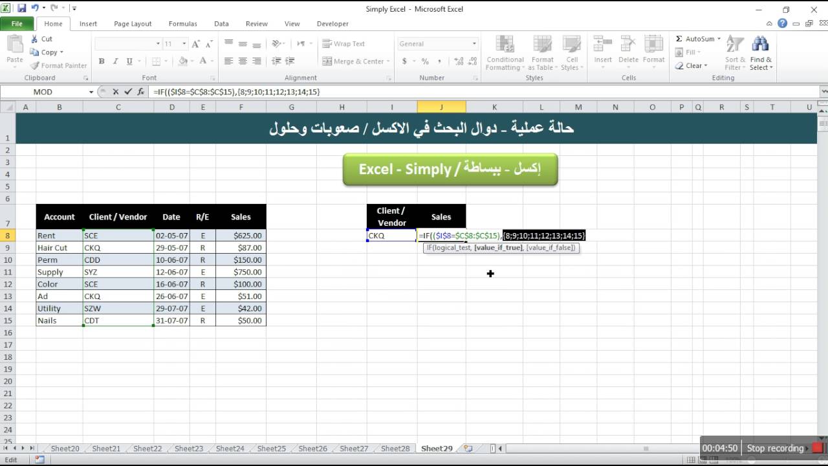Apply Accounting dollar number format

(404, 61)
